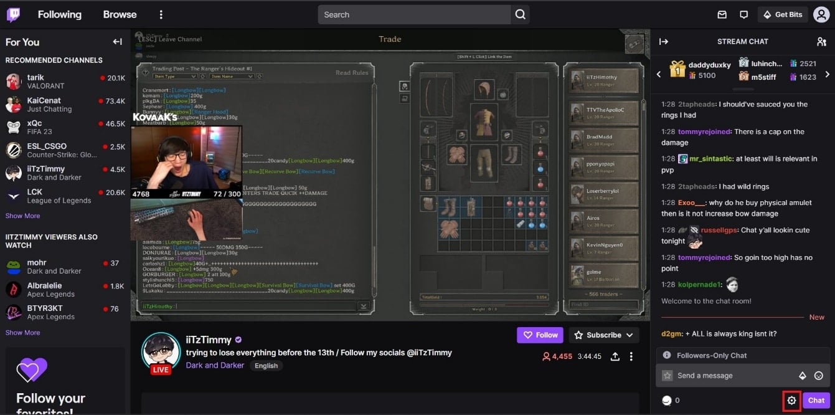
Task: Open the chat settings gear
Action: pyautogui.click(x=791, y=400)
